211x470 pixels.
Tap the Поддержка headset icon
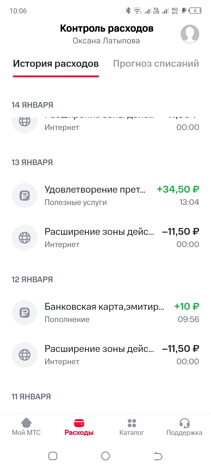(184, 423)
